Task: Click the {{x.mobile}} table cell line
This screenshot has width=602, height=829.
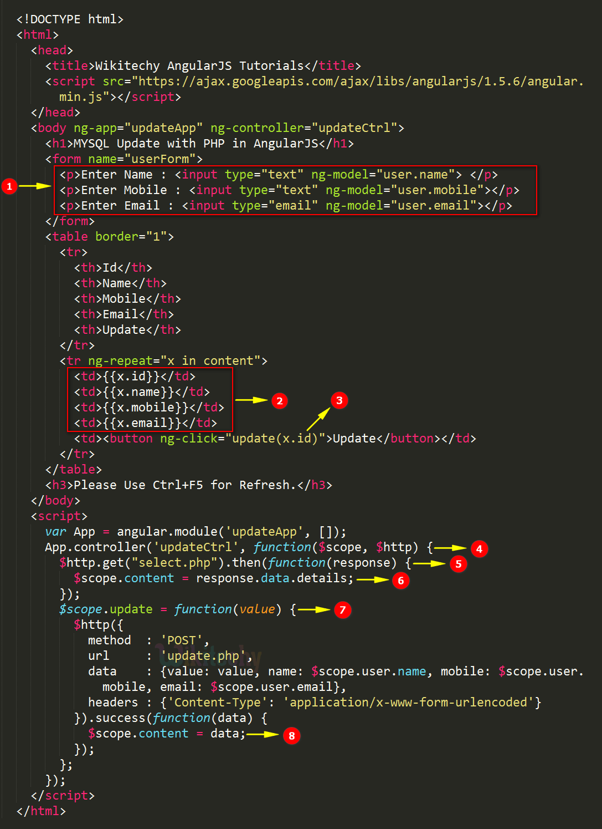Action: pos(149,408)
